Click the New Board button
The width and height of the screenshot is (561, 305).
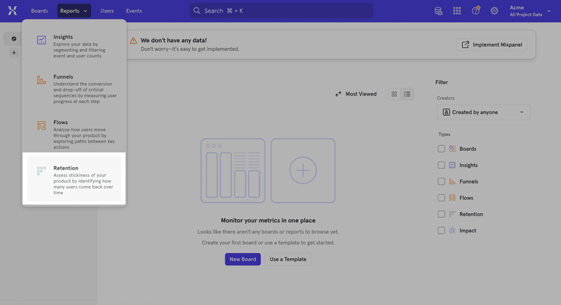click(x=243, y=259)
